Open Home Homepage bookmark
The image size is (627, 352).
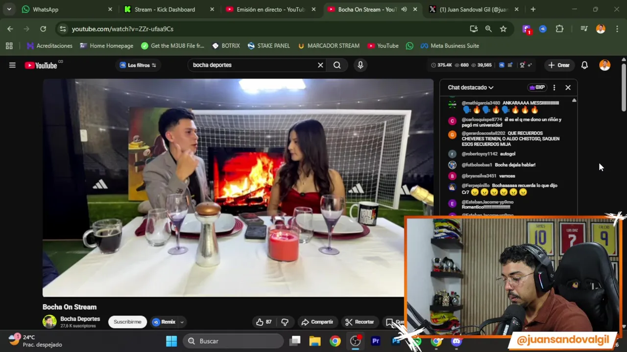pos(106,46)
